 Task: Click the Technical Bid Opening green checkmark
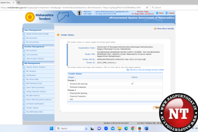pos(132,83)
